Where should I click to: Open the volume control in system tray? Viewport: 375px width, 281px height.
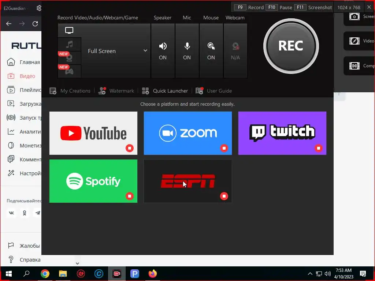[328, 274]
